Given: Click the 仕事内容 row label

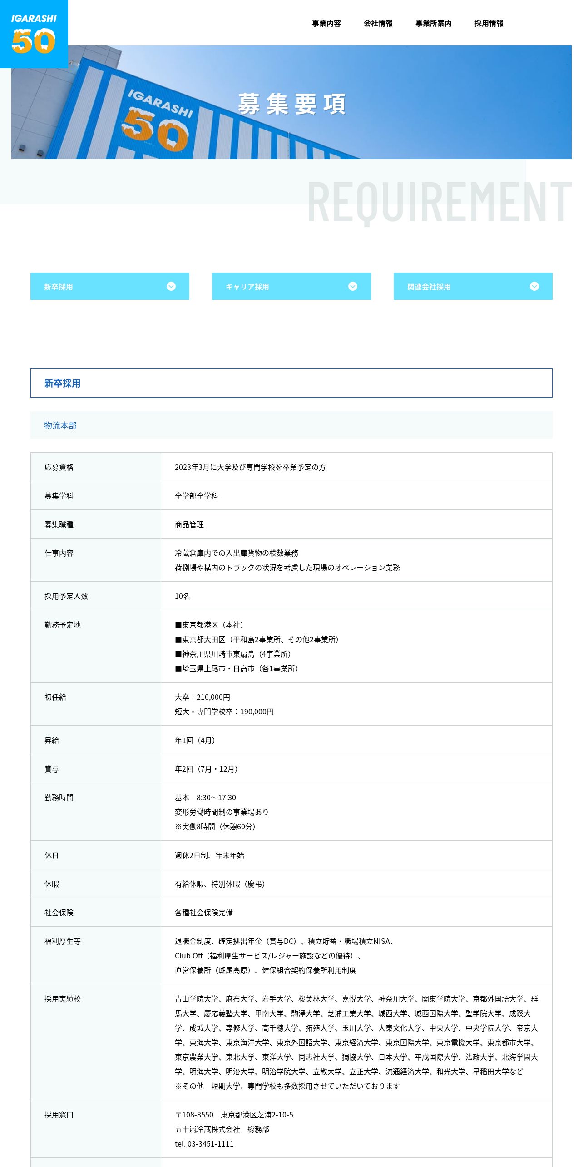Looking at the screenshot, I should [x=59, y=553].
